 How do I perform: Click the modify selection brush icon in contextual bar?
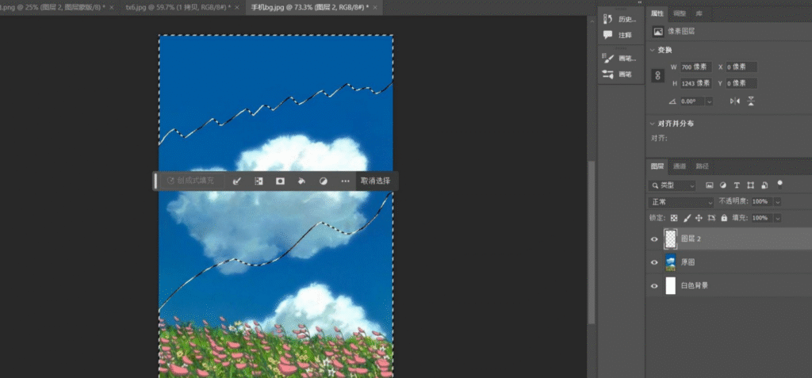coord(236,181)
